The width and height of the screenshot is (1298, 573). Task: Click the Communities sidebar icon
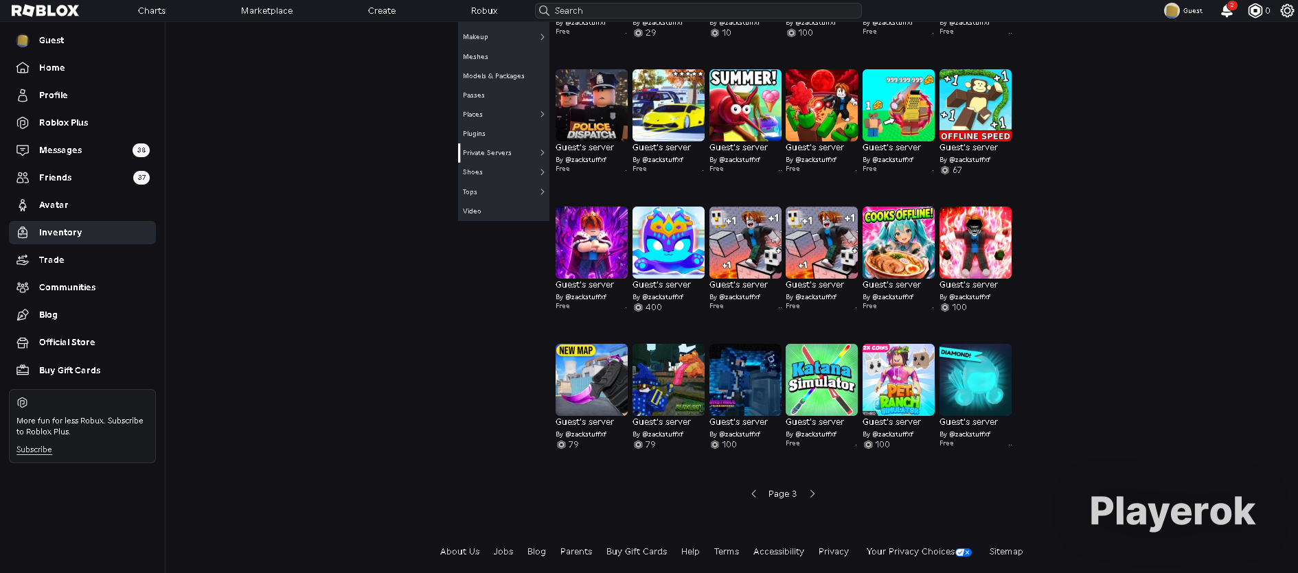[x=23, y=288]
